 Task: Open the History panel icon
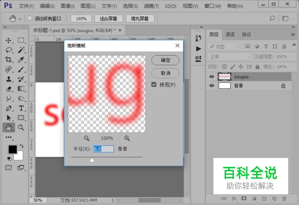point(198,38)
